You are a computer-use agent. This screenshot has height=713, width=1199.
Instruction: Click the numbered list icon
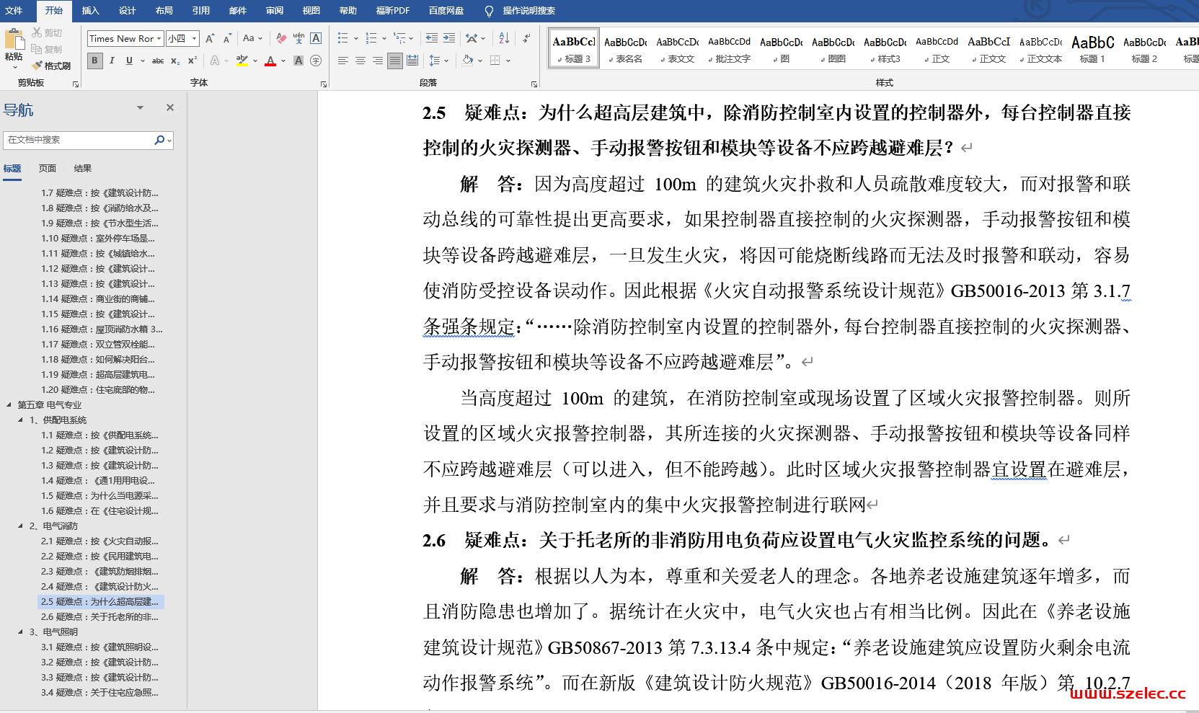coord(371,38)
